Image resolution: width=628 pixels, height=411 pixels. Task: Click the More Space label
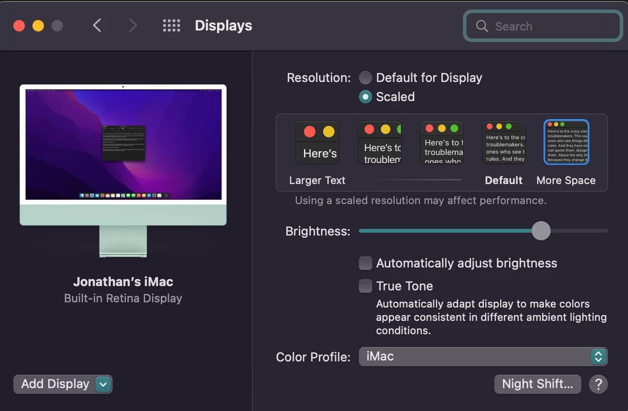566,180
